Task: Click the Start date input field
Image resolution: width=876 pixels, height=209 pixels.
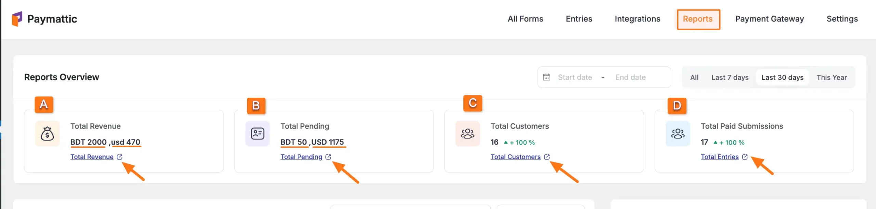Action: coord(575,77)
